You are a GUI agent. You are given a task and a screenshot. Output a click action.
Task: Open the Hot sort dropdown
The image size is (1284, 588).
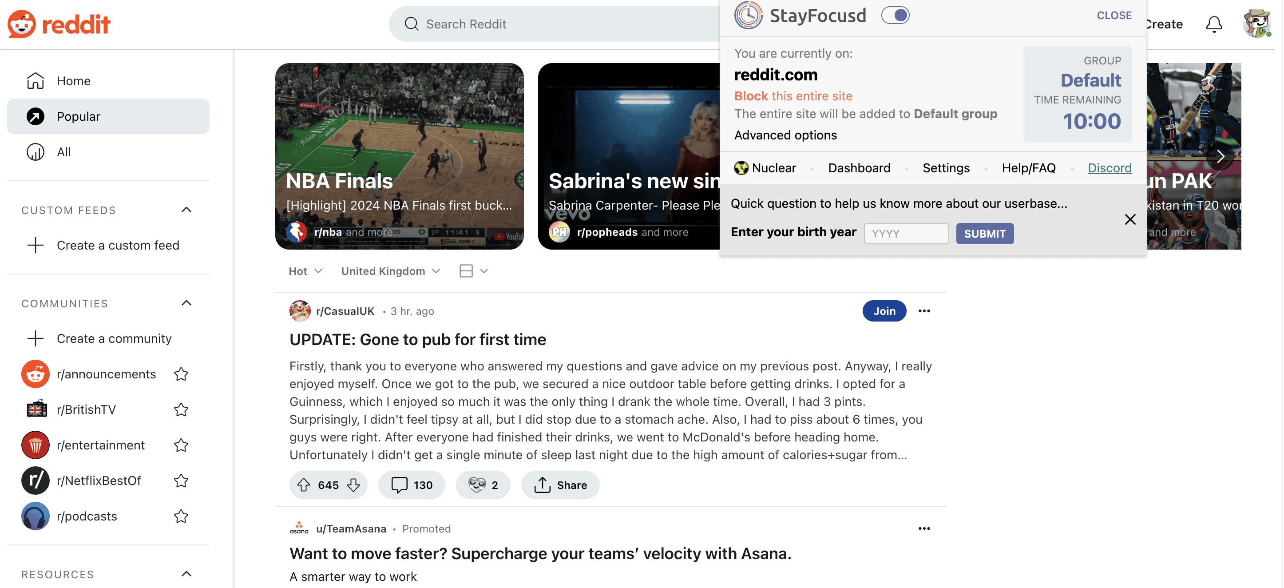[x=305, y=271]
